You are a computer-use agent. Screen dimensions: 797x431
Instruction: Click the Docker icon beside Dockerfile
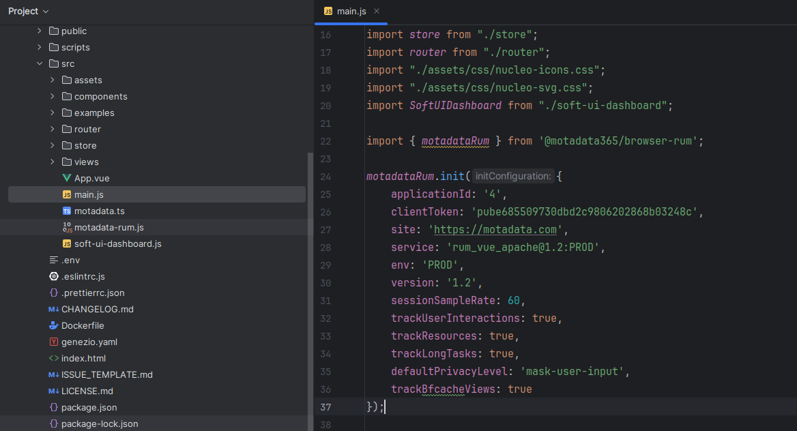tap(54, 325)
